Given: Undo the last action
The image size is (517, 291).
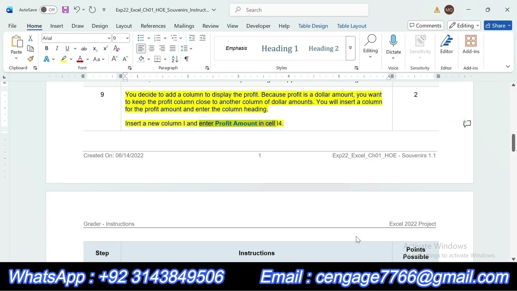Looking at the screenshot, I should pyautogui.click(x=76, y=10).
